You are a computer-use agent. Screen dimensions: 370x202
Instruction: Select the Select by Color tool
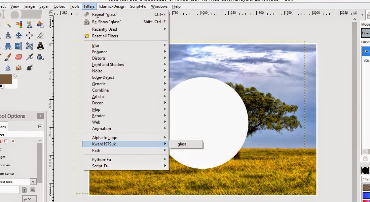coord(19,24)
